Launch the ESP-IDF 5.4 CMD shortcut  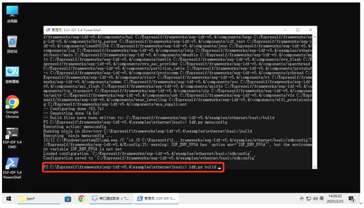coord(12,138)
